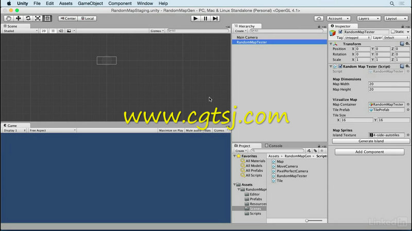Search by Type icon in Project
The image size is (412, 231).
tap(308, 150)
